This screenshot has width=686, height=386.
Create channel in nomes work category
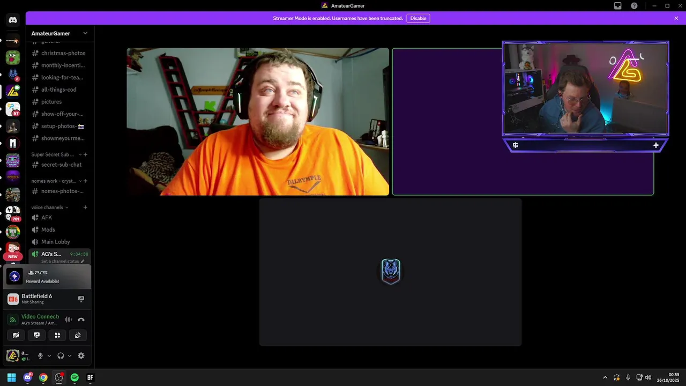(x=85, y=181)
